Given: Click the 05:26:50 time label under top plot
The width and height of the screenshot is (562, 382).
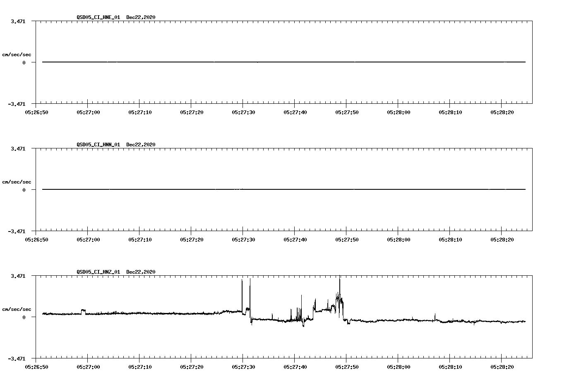Looking at the screenshot, I should pyautogui.click(x=36, y=112).
